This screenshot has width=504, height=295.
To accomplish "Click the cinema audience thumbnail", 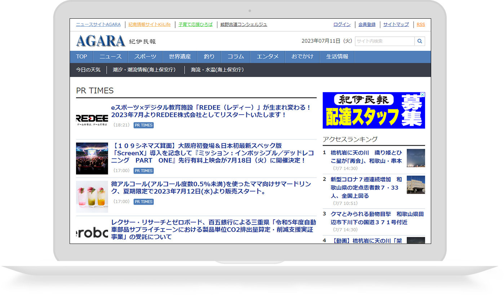I will pos(92,159).
